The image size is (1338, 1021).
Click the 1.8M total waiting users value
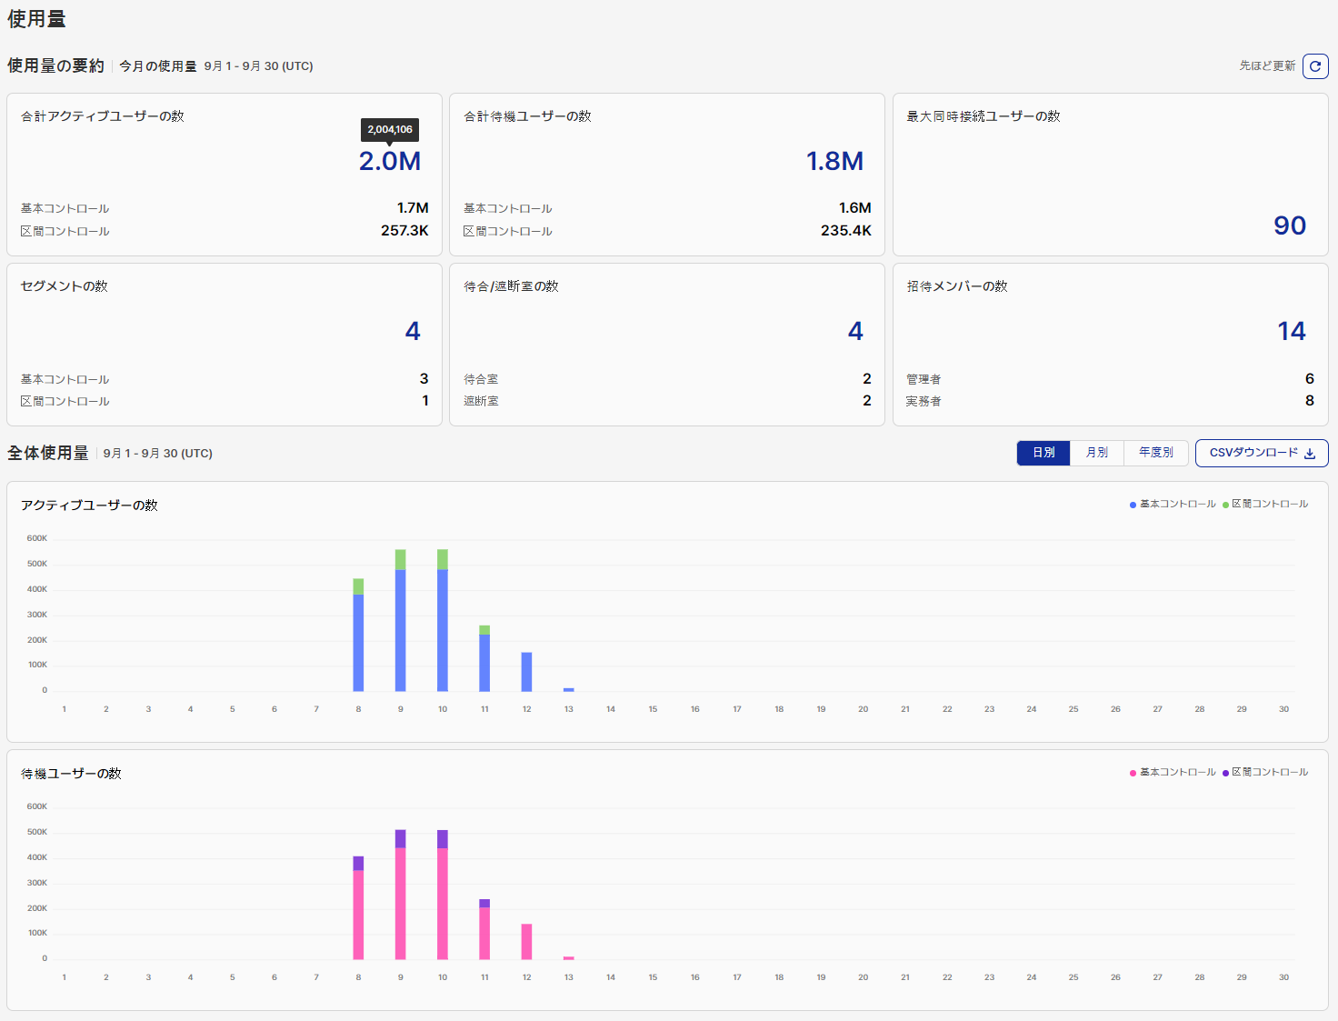pyautogui.click(x=834, y=161)
